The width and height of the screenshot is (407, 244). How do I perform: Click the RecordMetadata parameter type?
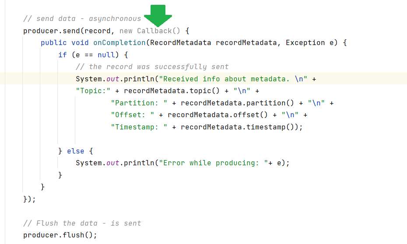tap(180, 43)
